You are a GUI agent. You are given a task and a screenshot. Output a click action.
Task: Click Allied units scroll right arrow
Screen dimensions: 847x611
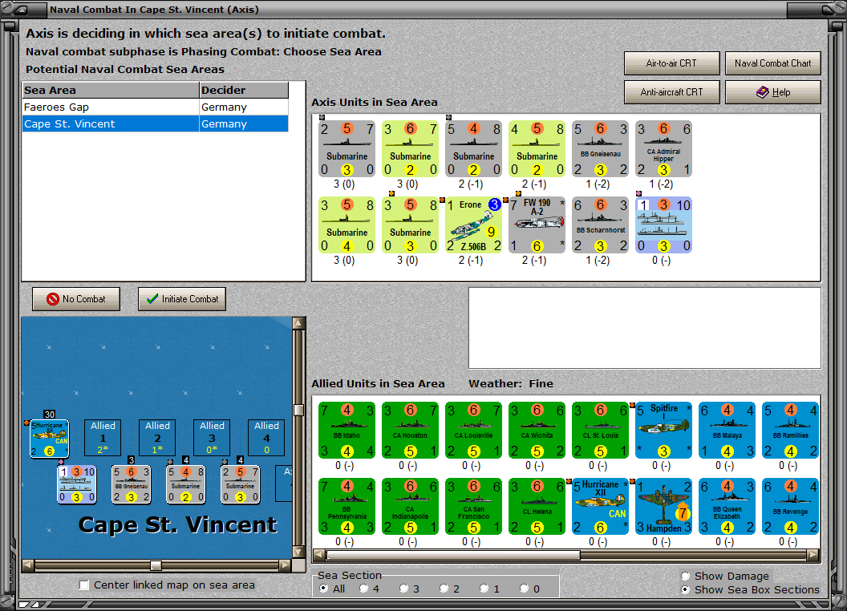(813, 555)
